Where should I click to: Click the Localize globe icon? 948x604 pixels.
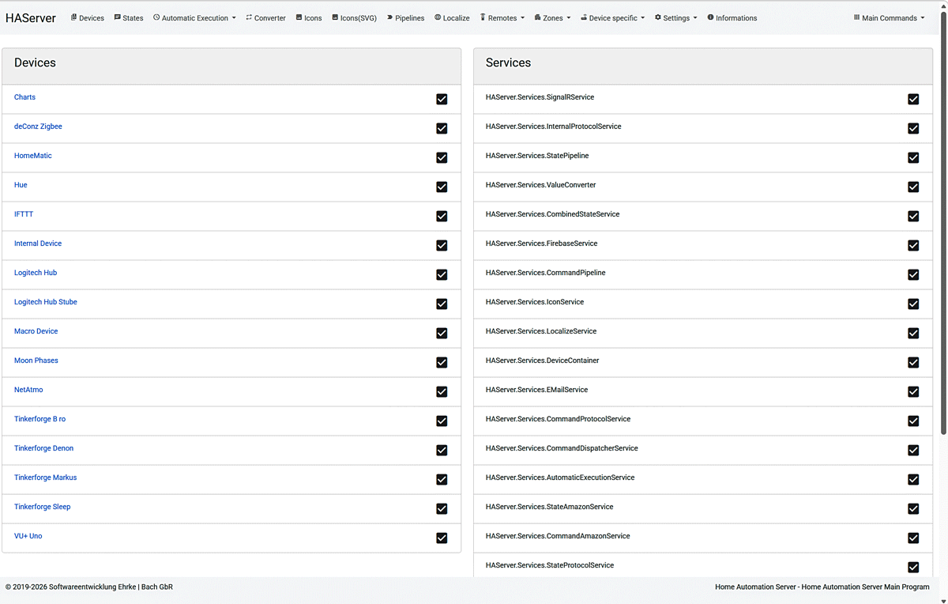coord(438,17)
